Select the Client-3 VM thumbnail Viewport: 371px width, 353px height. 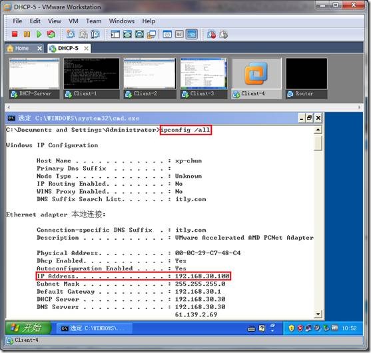pyautogui.click(x=204, y=79)
